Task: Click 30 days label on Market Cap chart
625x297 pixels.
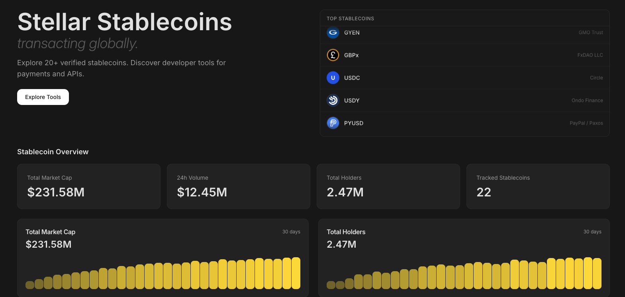Action: (x=291, y=232)
